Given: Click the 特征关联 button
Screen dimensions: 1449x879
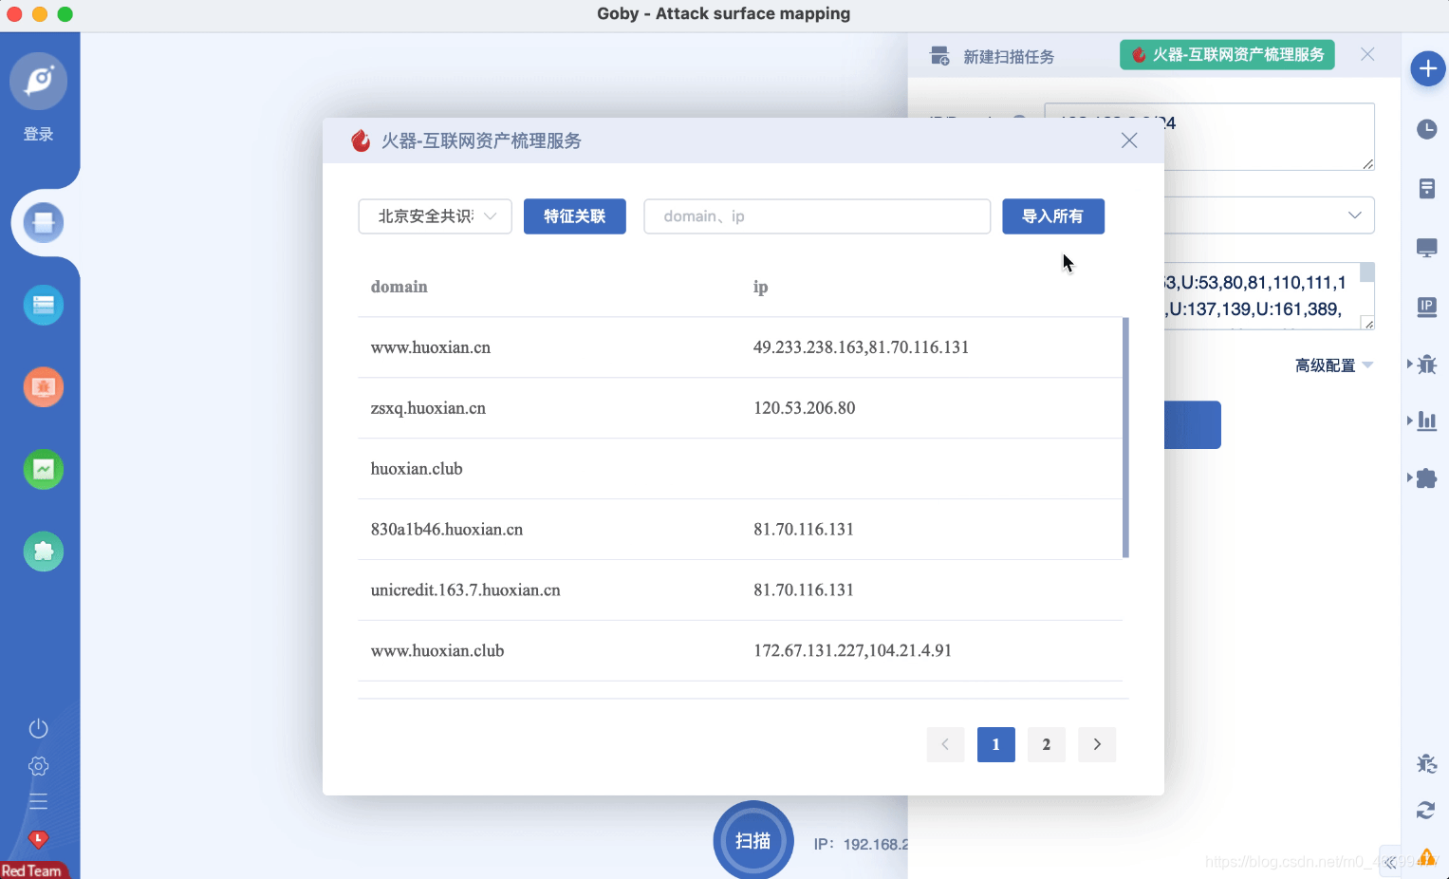Looking at the screenshot, I should (574, 216).
